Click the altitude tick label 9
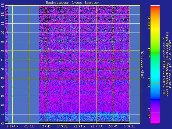Screen dimensions: 172x129 (x=3, y=42)
